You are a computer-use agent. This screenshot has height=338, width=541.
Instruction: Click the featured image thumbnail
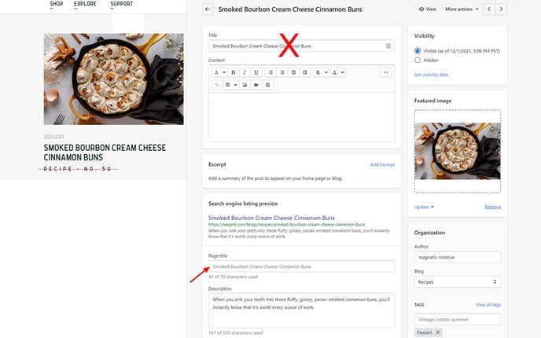(458, 151)
